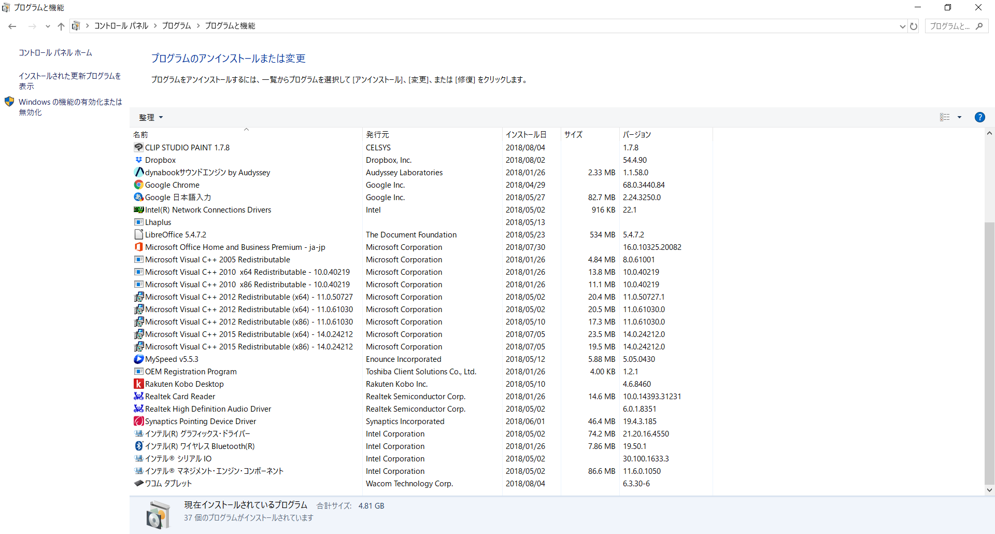Click the Windows features shield icon
Image resolution: width=995 pixels, height=534 pixels.
click(9, 102)
